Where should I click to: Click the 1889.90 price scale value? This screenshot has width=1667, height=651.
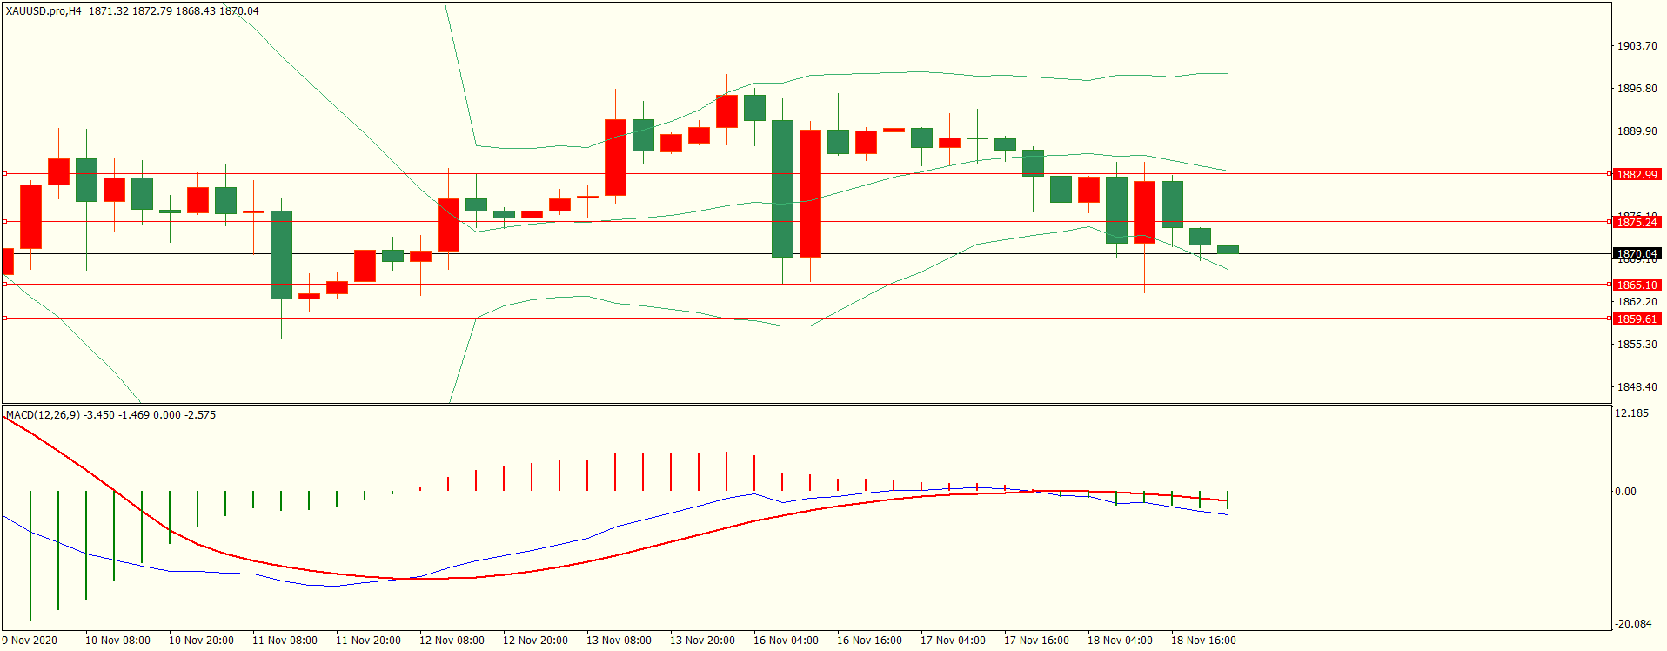tap(1637, 131)
